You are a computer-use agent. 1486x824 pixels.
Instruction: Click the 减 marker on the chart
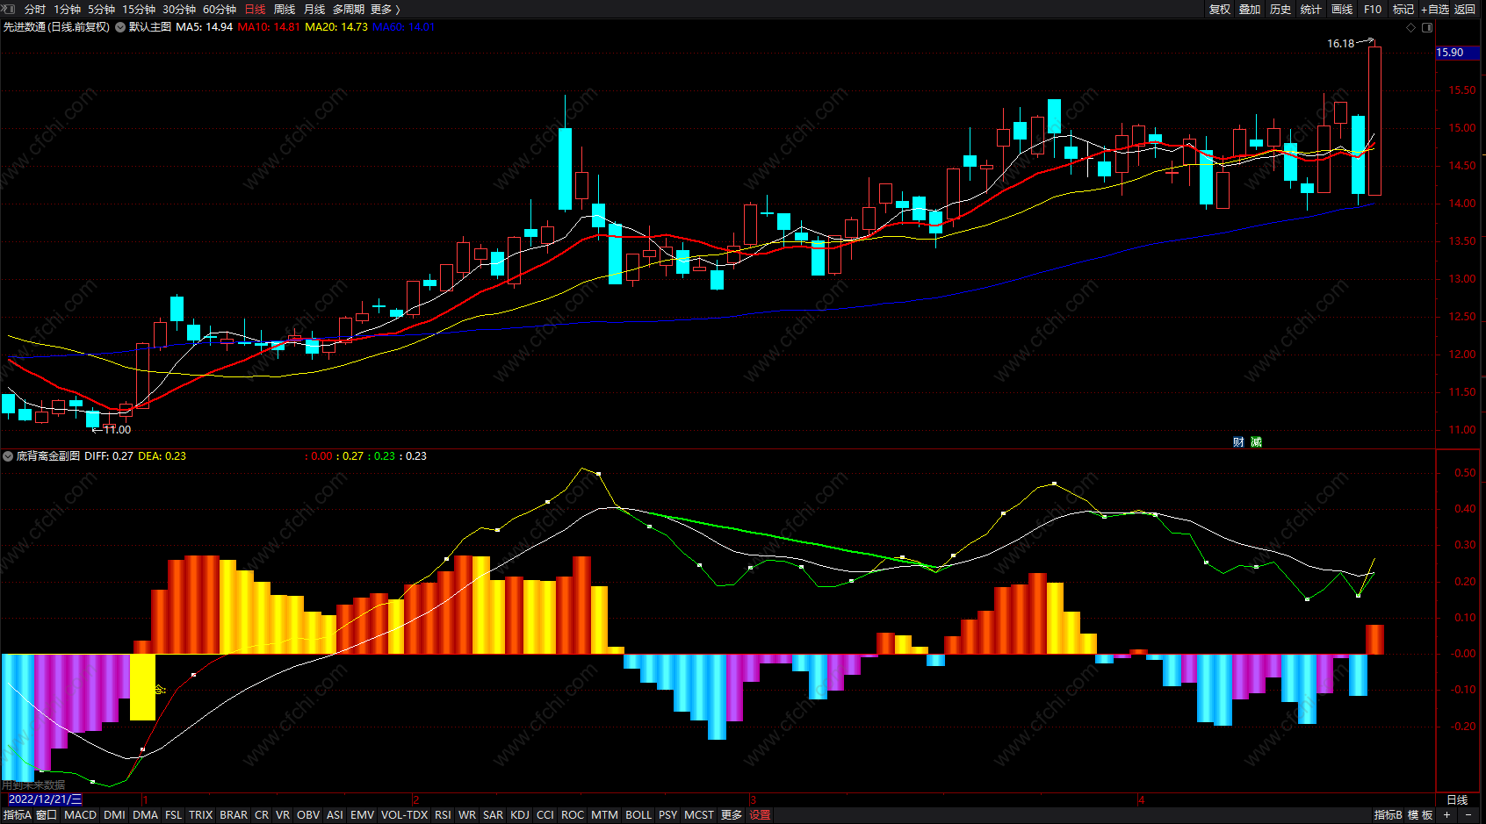click(1256, 442)
